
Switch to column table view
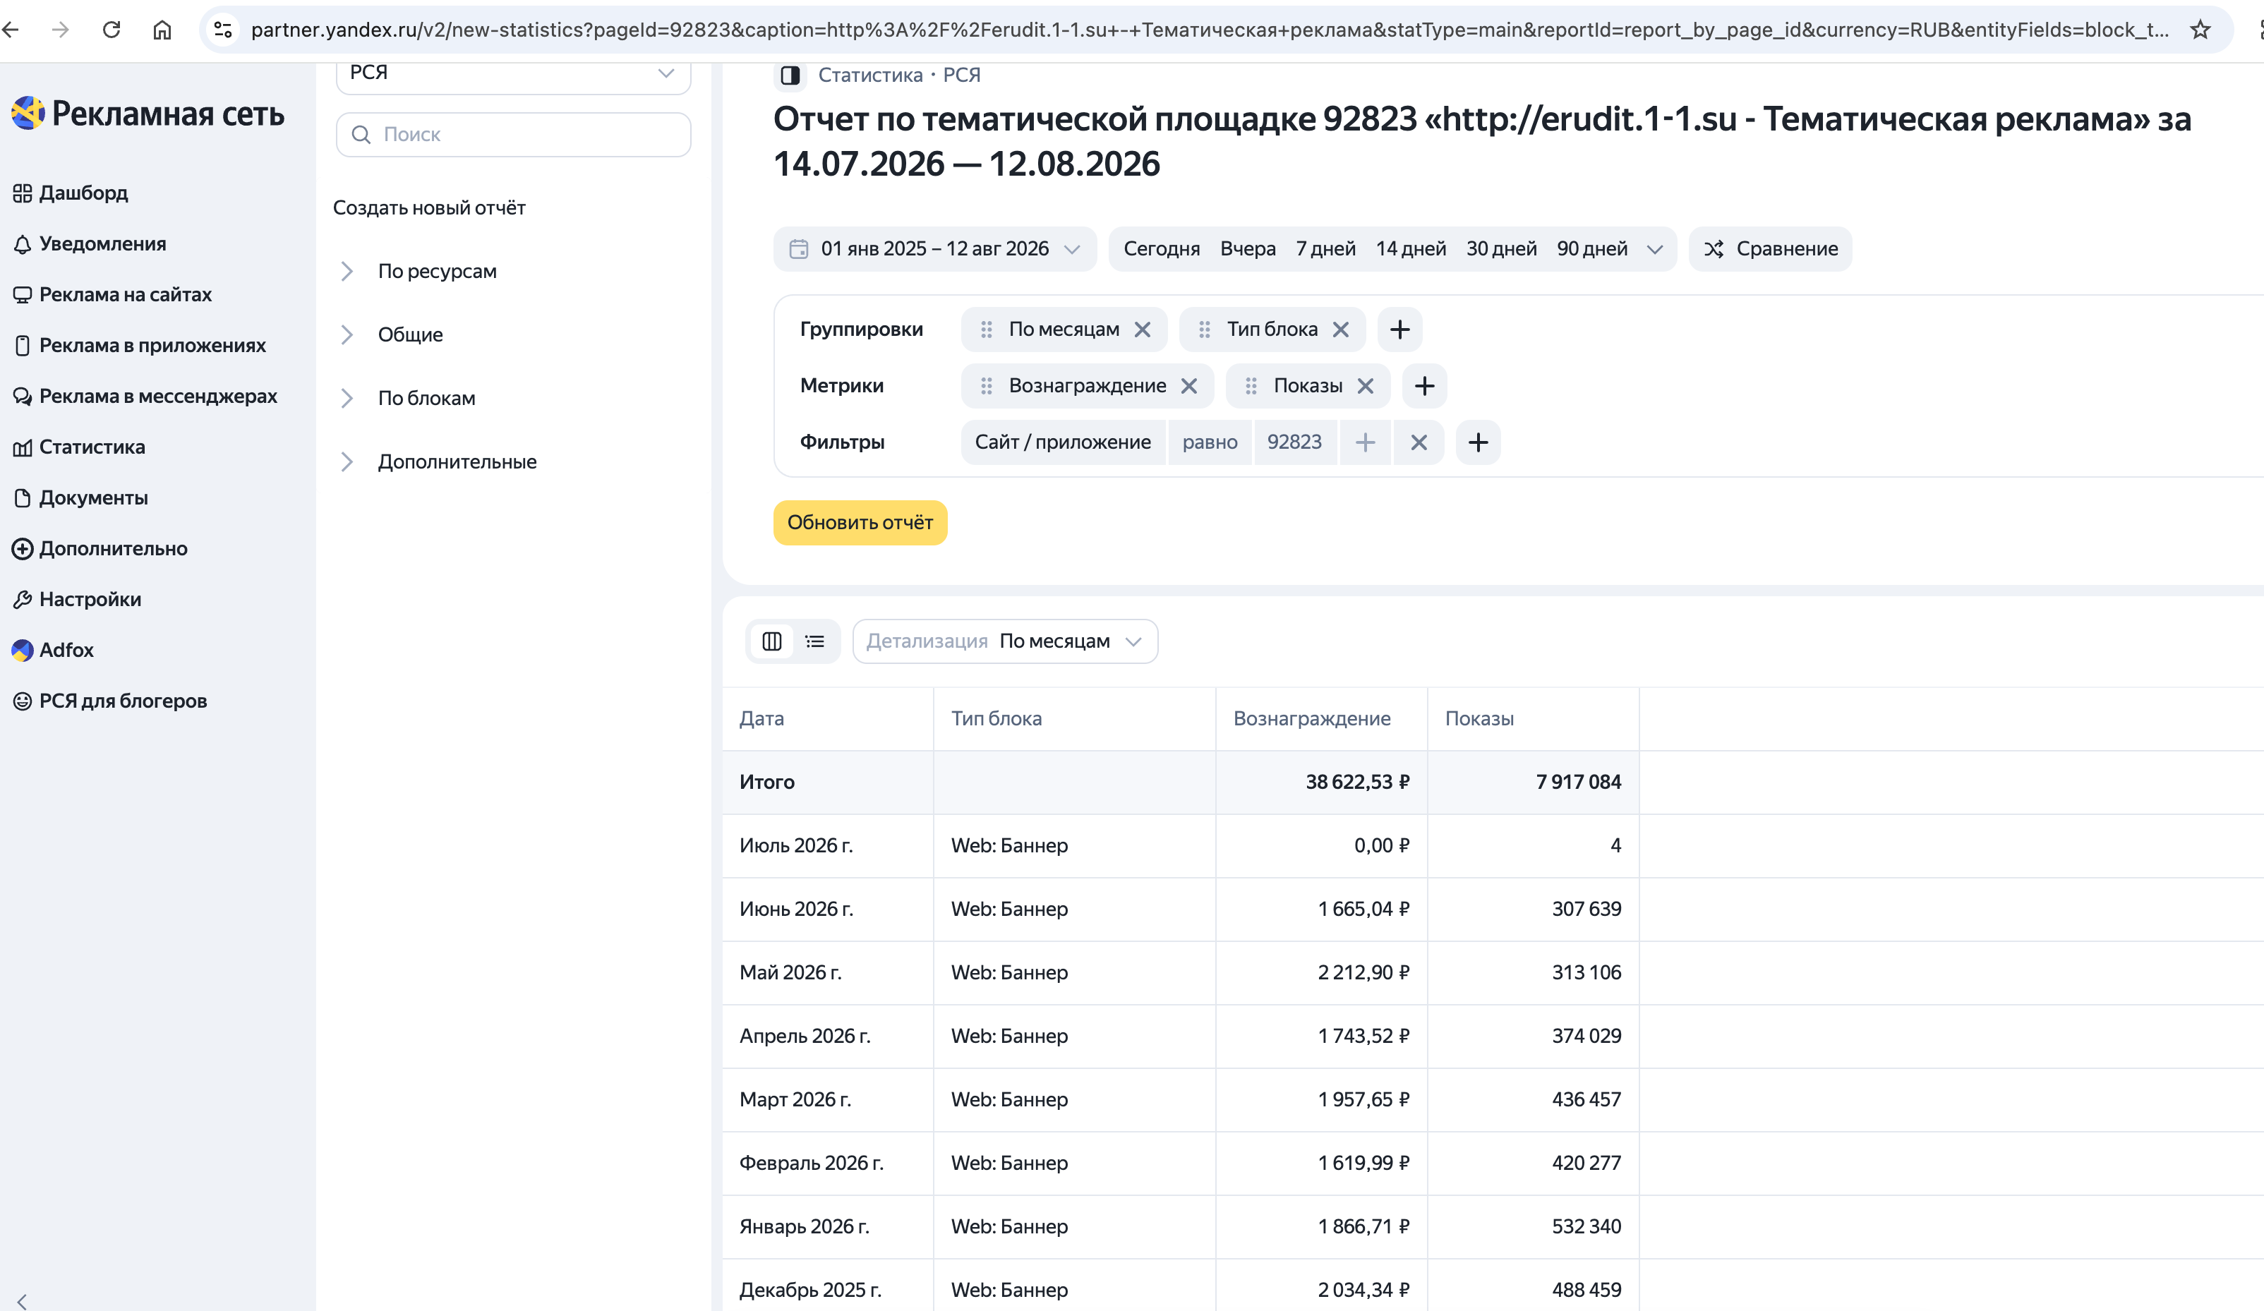tap(772, 641)
